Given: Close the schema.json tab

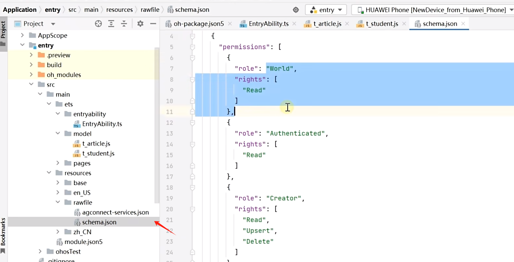Looking at the screenshot, I should click(x=463, y=24).
